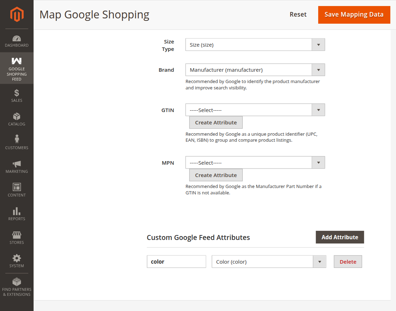Click Save Mapping Data button

[354, 14]
